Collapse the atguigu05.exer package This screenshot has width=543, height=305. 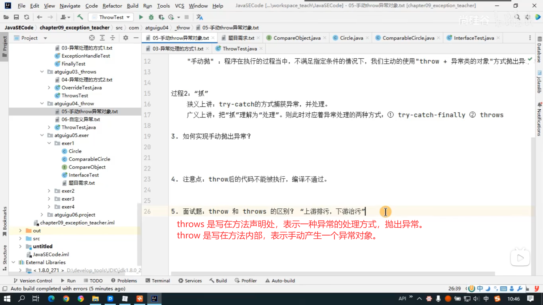[x=42, y=135]
